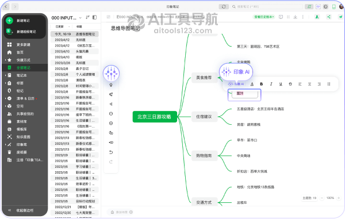
Task: Toggle bullet list in floating toolbar
Action: coord(329,84)
